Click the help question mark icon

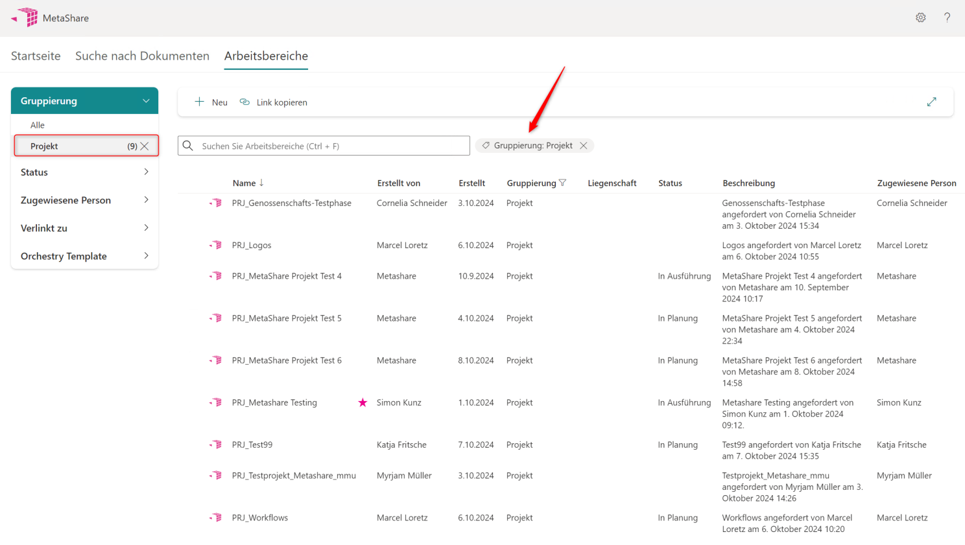tap(947, 17)
